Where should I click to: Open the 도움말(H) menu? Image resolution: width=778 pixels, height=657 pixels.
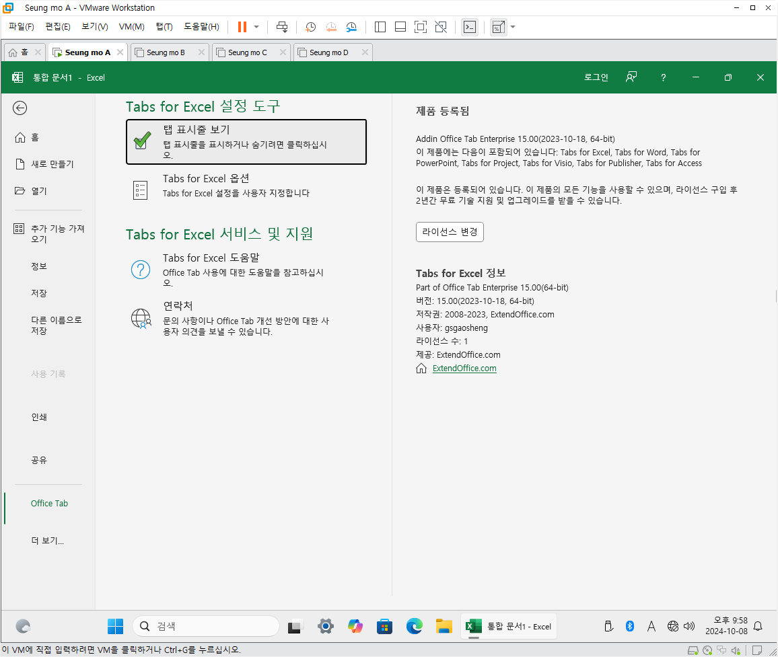(x=201, y=27)
